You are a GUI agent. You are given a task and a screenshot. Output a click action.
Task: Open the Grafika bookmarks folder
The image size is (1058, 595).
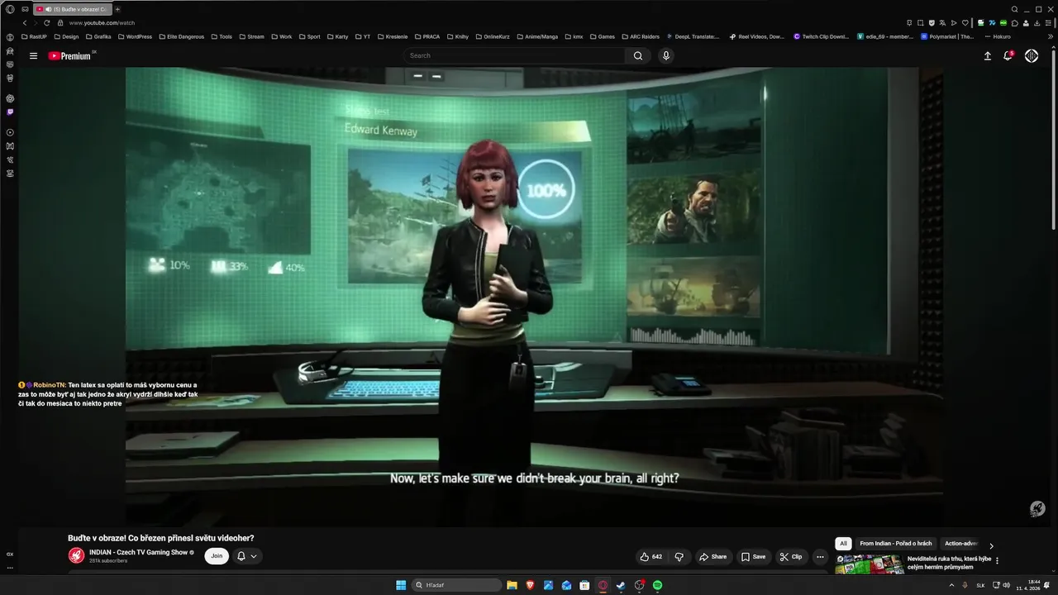click(x=98, y=36)
